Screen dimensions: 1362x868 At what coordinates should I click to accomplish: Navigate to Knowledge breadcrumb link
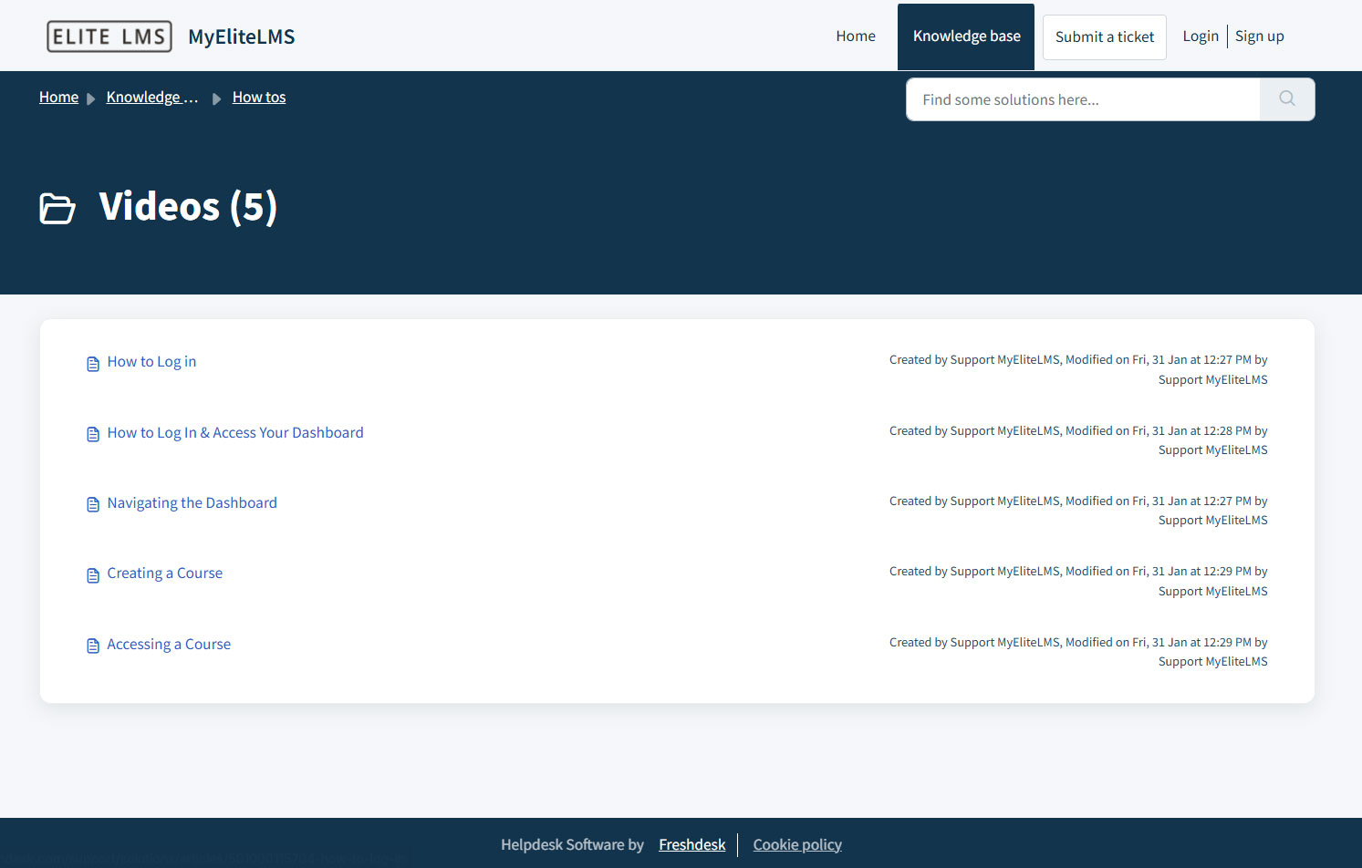[x=151, y=98]
